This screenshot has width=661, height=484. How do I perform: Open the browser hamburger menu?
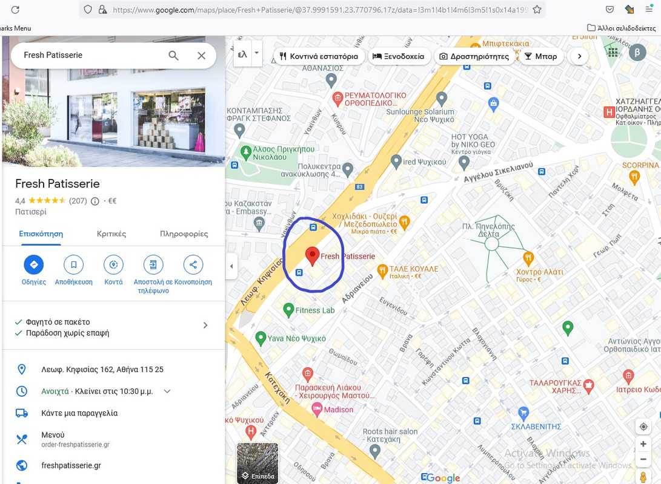pos(649,9)
